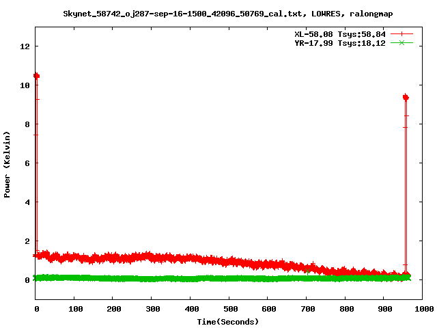
Task: Click the green X marker near 700 seconds
Action: point(307,271)
